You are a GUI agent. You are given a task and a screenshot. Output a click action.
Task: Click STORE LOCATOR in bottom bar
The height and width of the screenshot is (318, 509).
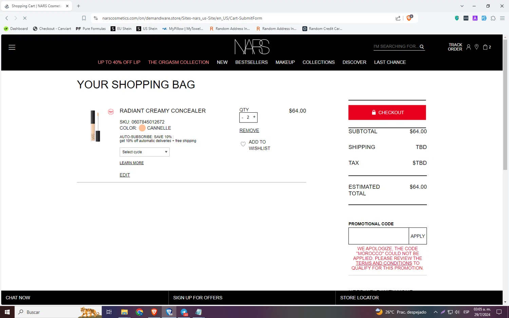click(x=359, y=298)
